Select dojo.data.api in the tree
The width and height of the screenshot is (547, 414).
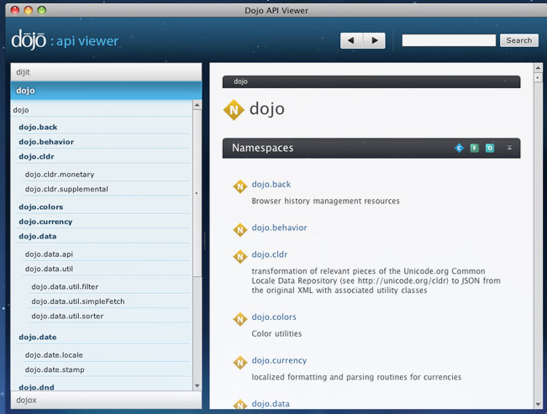(107, 254)
